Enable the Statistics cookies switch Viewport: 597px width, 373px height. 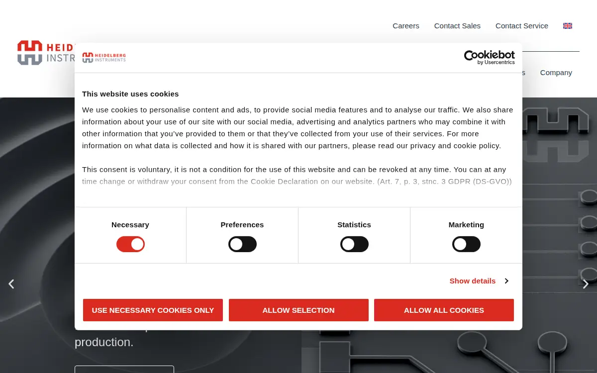tap(354, 244)
